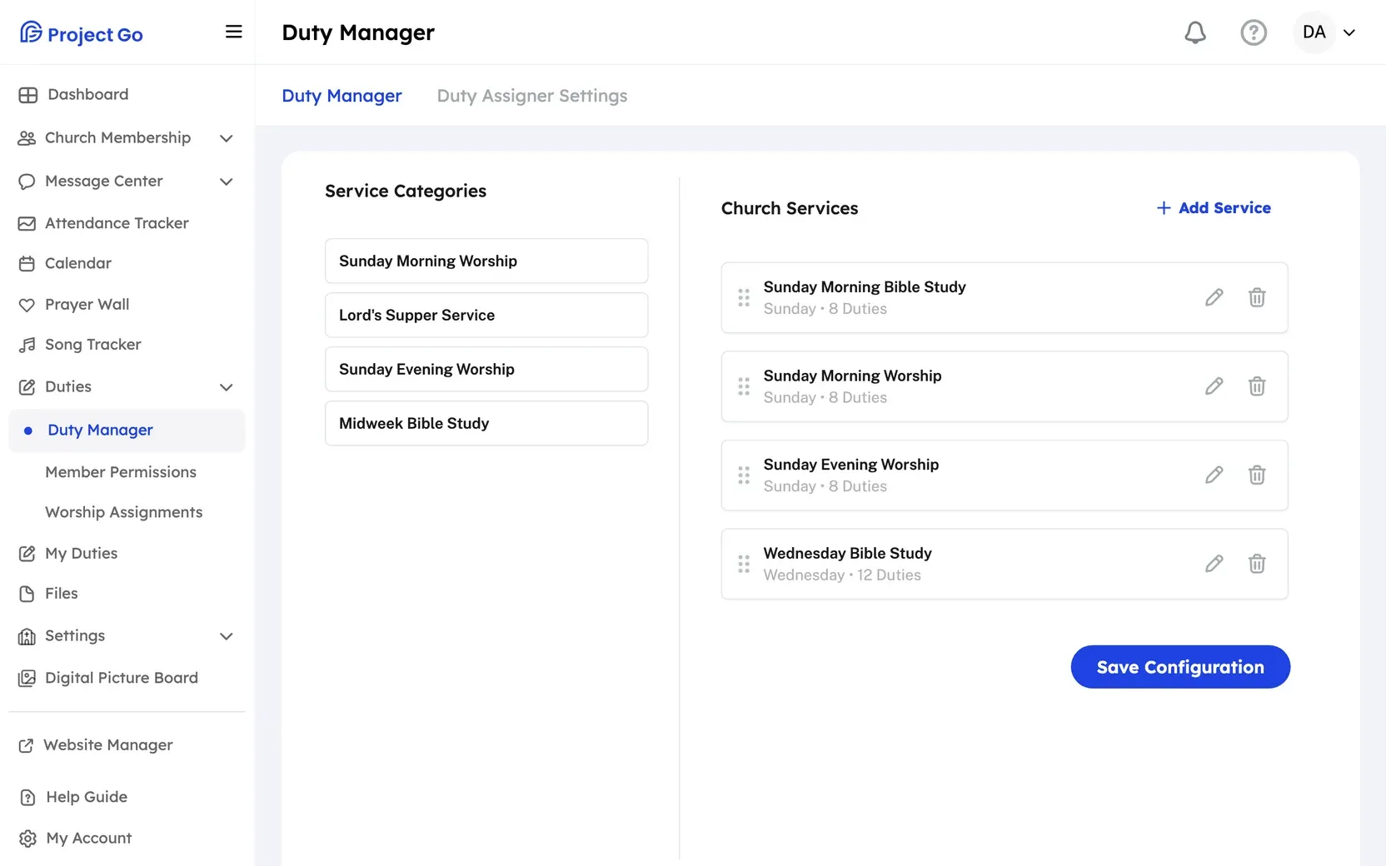1386x866 pixels.
Task: Open Member Permissions in sidebar
Action: (x=121, y=472)
